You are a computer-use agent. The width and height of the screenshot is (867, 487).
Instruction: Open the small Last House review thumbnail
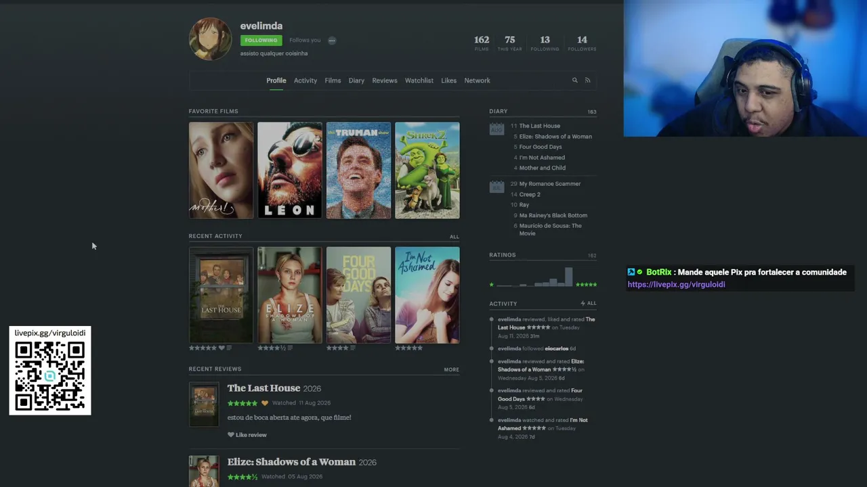tap(204, 404)
